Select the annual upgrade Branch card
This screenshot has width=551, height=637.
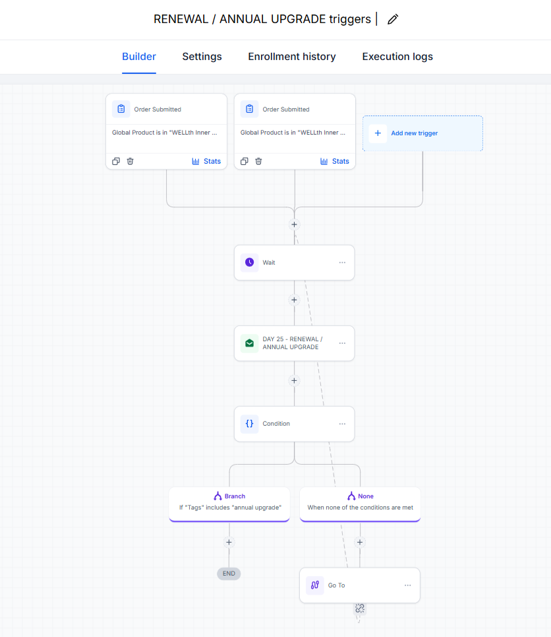click(229, 504)
